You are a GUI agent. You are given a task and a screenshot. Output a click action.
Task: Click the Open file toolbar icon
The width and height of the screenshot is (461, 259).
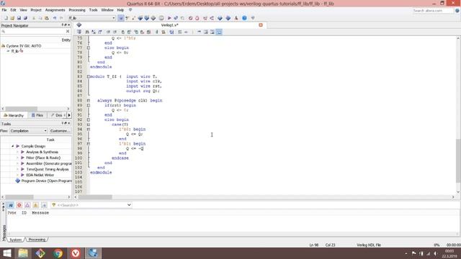(12, 18)
